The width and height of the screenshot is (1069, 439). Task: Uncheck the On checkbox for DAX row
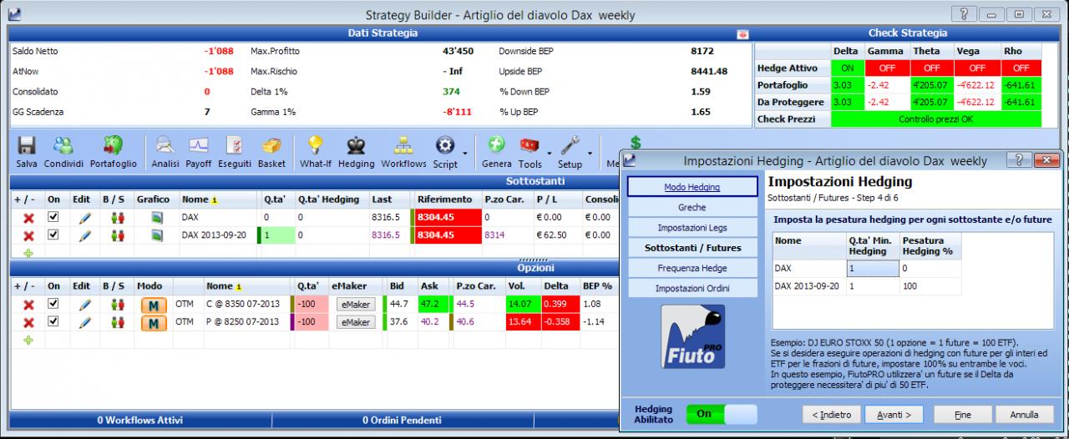(54, 217)
